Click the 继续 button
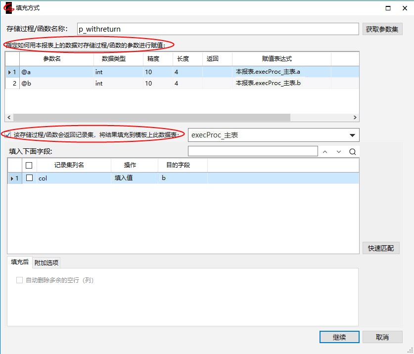Viewport: 414px width, 354px height. pyautogui.click(x=339, y=337)
